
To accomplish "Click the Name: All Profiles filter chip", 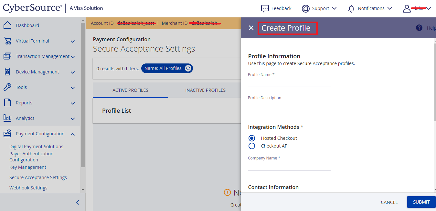I will pyautogui.click(x=167, y=68).
